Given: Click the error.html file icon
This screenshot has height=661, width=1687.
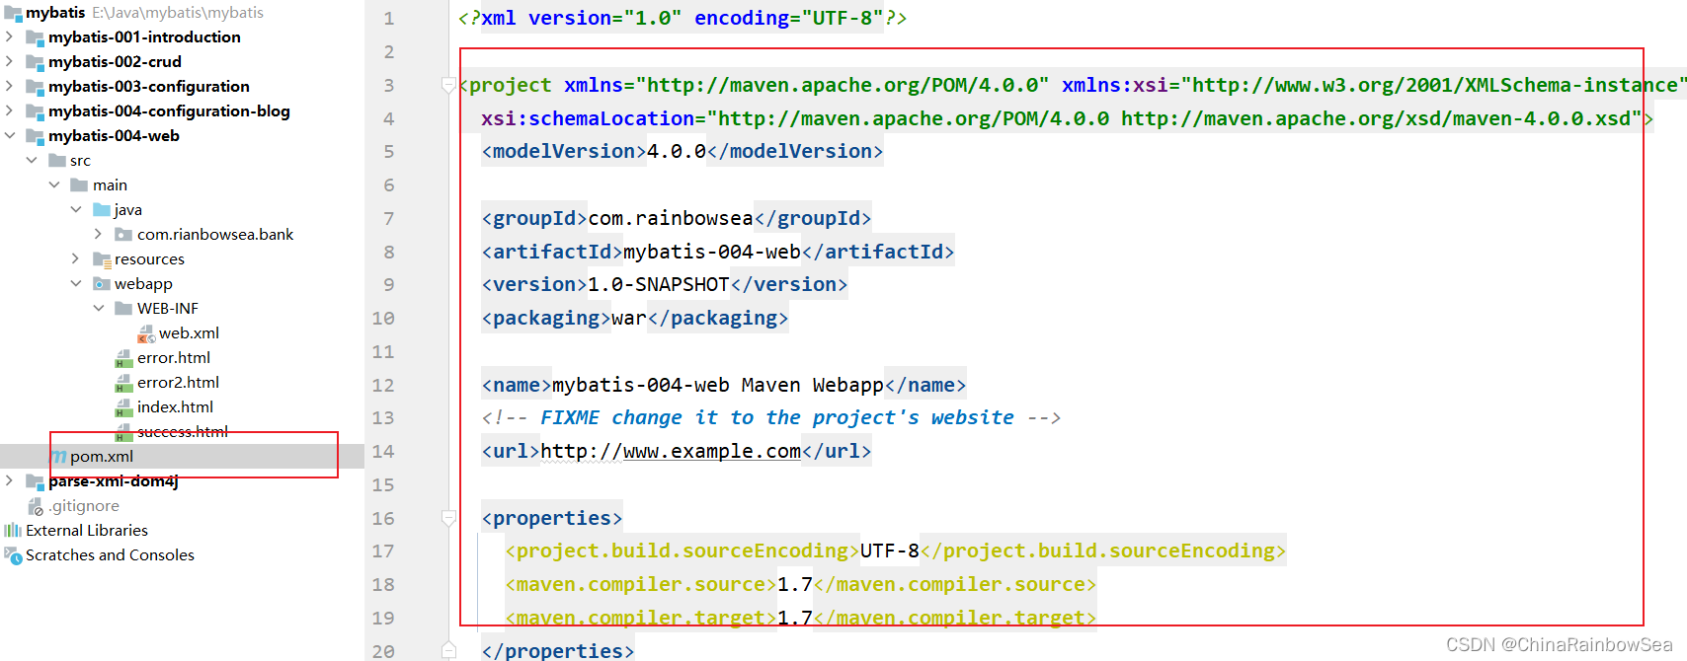Looking at the screenshot, I should (x=123, y=358).
